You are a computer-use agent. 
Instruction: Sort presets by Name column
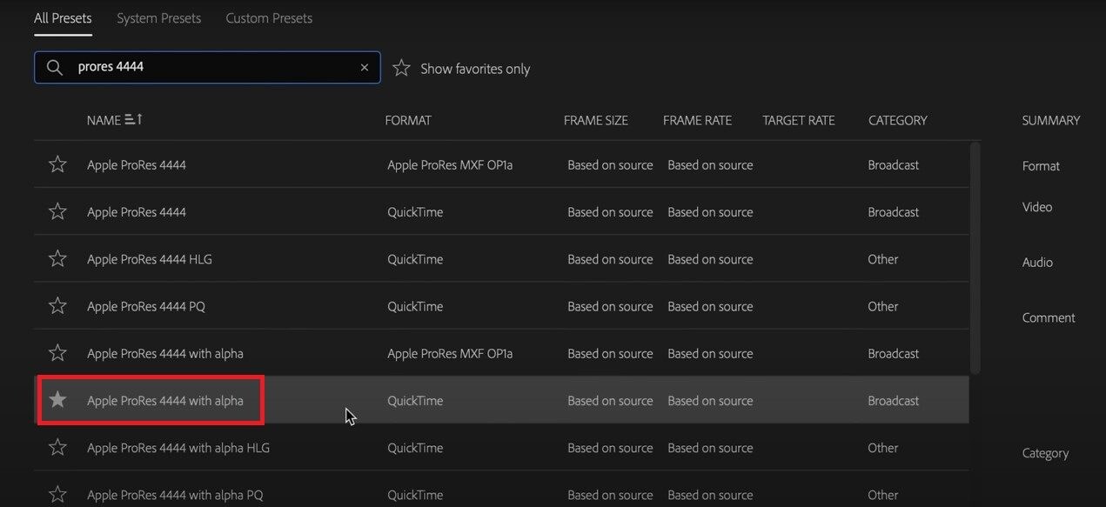tap(104, 120)
